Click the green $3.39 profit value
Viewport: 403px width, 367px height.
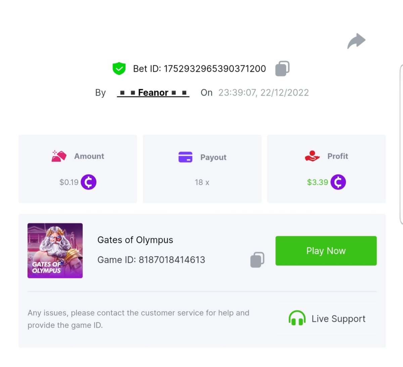coord(317,182)
